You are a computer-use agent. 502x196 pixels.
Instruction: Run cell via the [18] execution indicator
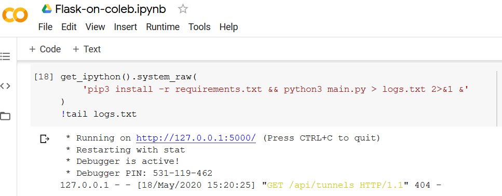tap(44, 77)
